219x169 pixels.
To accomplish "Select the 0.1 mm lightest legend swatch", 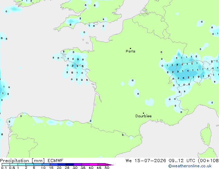I will [6, 165].
